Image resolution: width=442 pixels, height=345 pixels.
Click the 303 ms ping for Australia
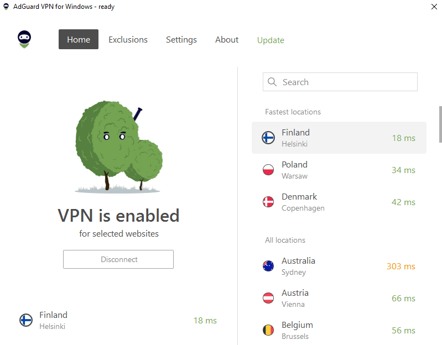point(401,266)
